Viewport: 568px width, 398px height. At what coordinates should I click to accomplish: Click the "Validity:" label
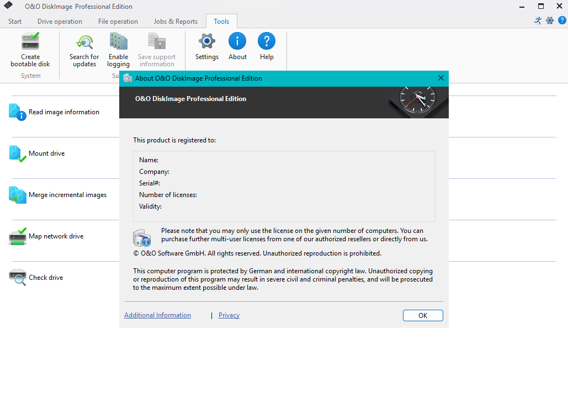coord(150,206)
